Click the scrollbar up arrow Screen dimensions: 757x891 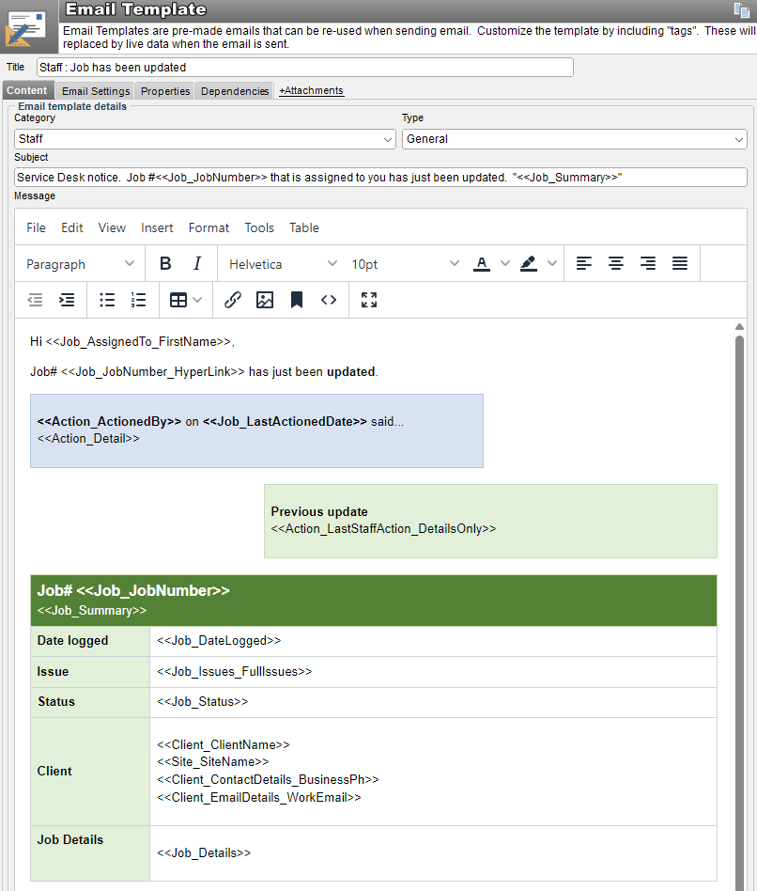(739, 327)
